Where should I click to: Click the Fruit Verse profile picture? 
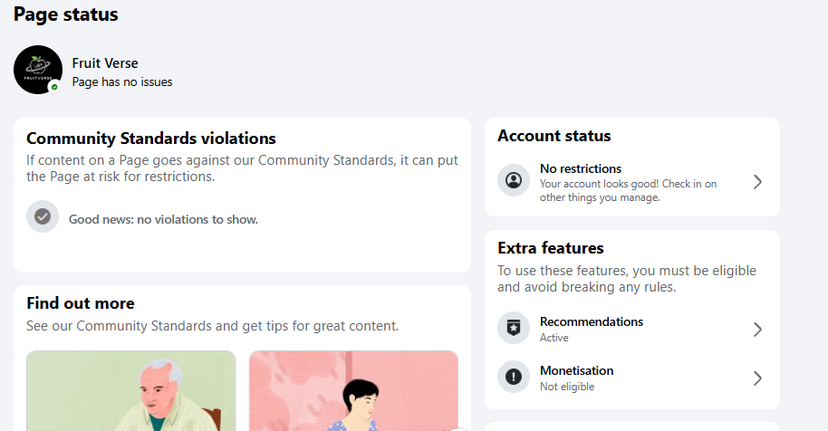pos(38,70)
